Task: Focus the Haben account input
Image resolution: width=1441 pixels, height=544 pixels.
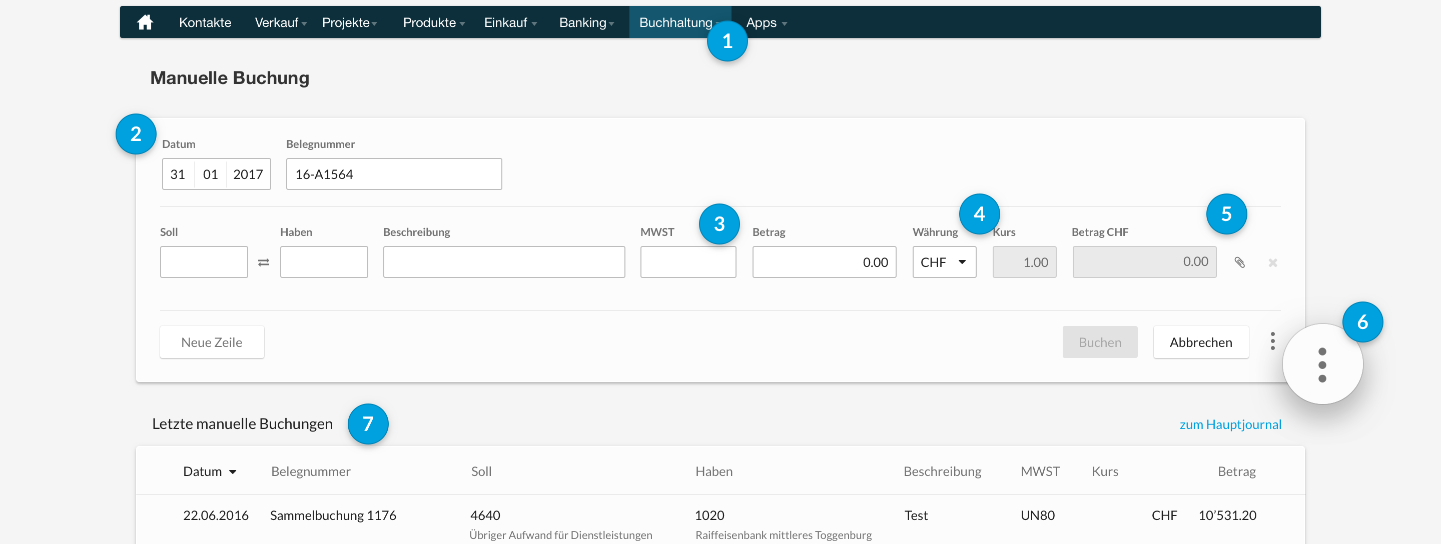Action: tap(324, 262)
